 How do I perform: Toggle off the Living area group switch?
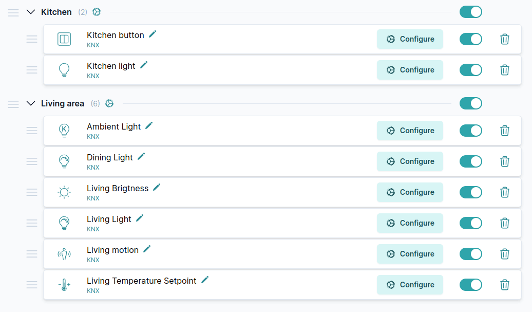tap(470, 103)
